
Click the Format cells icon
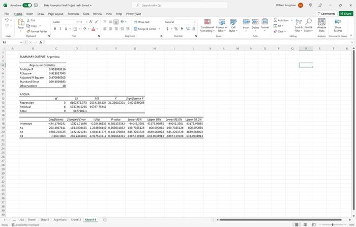click(265, 22)
